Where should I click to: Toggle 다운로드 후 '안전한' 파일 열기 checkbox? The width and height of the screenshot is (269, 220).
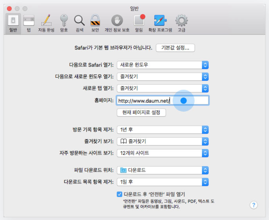pos(120,194)
